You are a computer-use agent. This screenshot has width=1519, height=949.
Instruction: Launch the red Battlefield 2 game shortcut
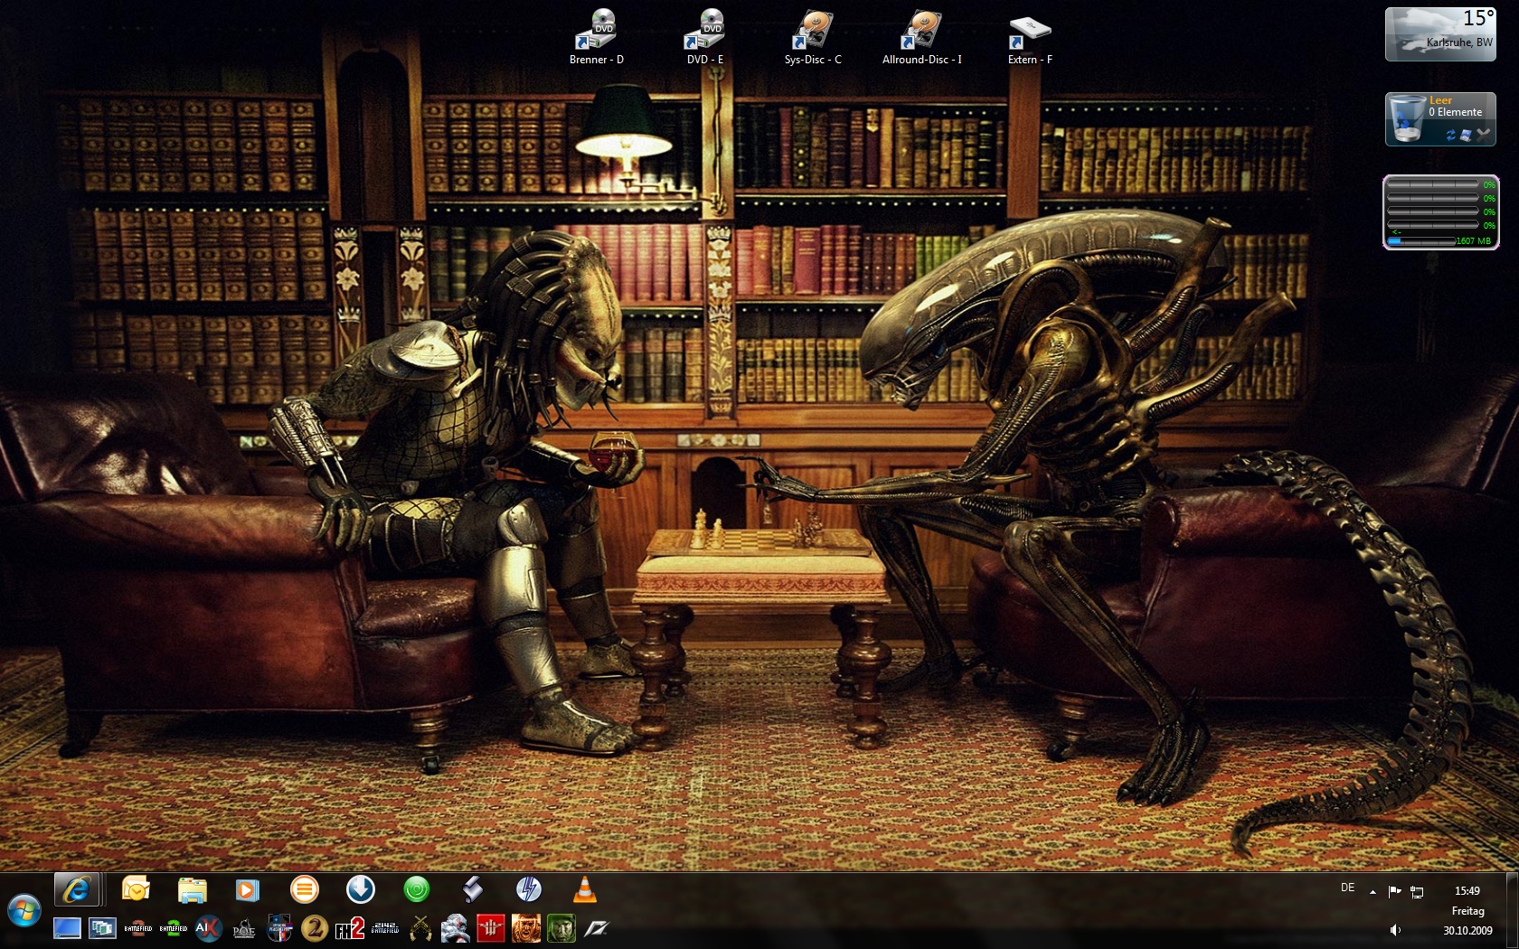(x=137, y=928)
